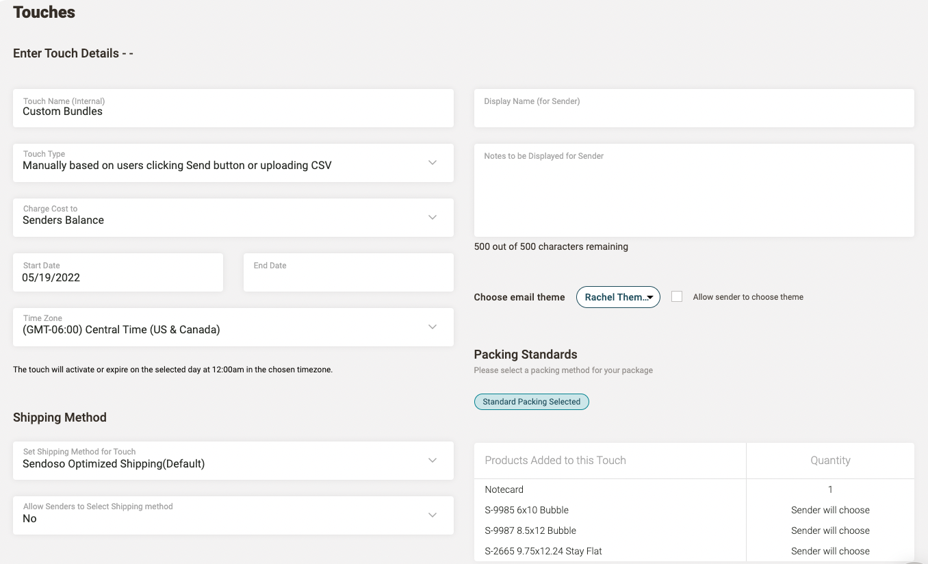Click the Quantity column header

tap(829, 461)
